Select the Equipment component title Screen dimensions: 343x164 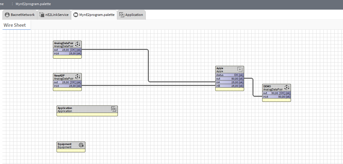tap(65, 144)
